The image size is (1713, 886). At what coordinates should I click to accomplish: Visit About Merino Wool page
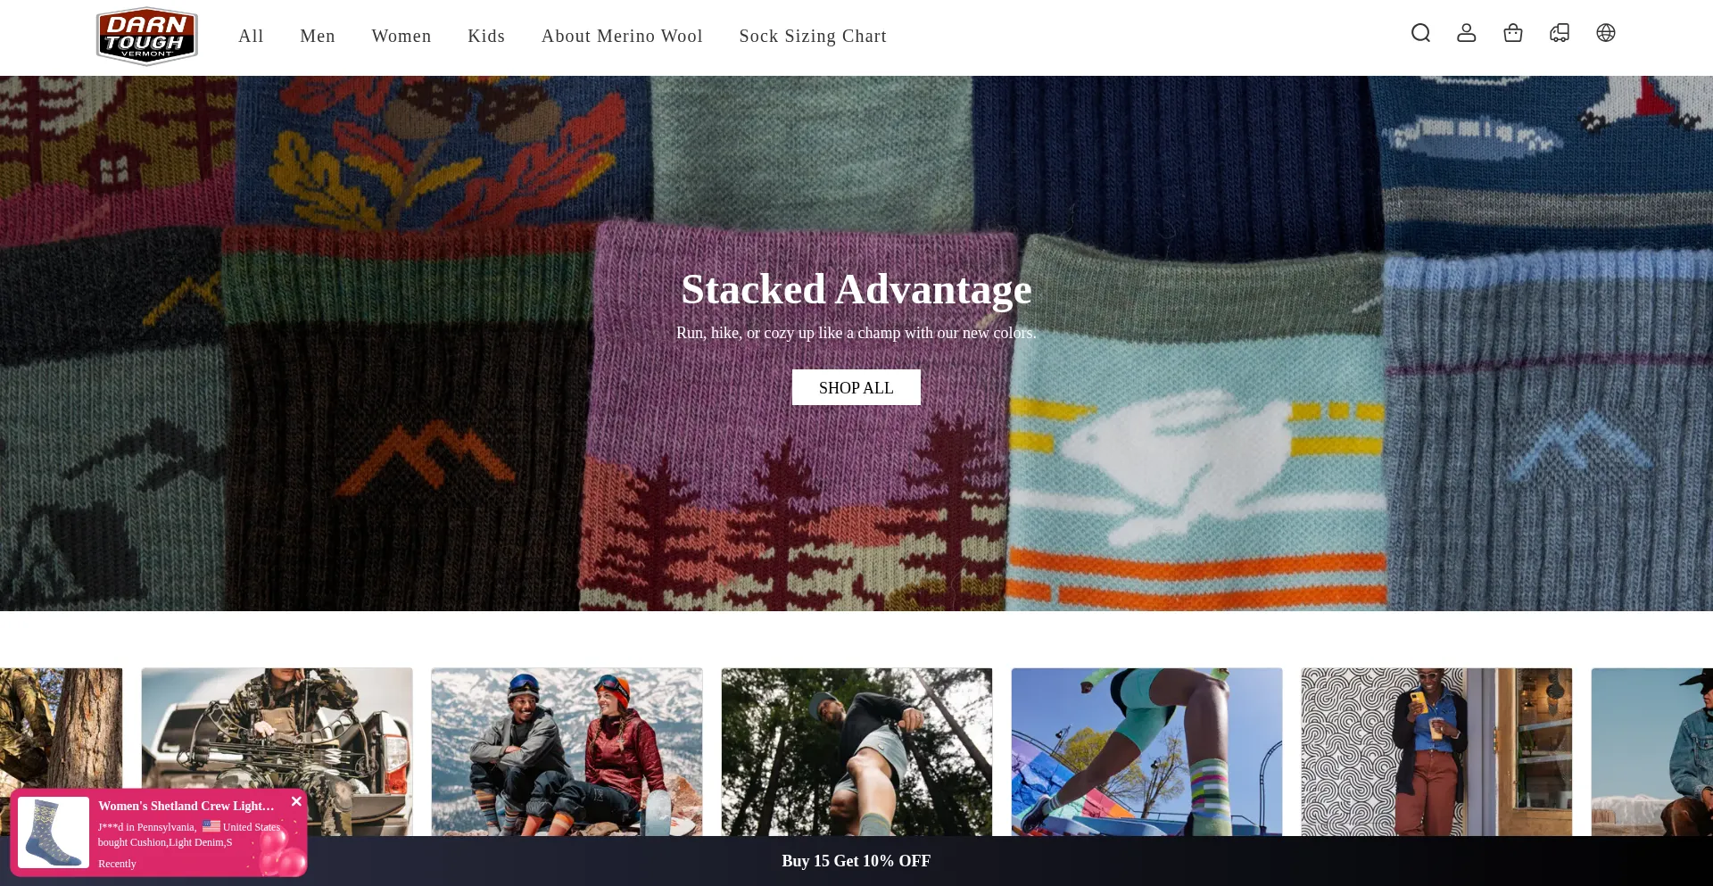point(622,37)
